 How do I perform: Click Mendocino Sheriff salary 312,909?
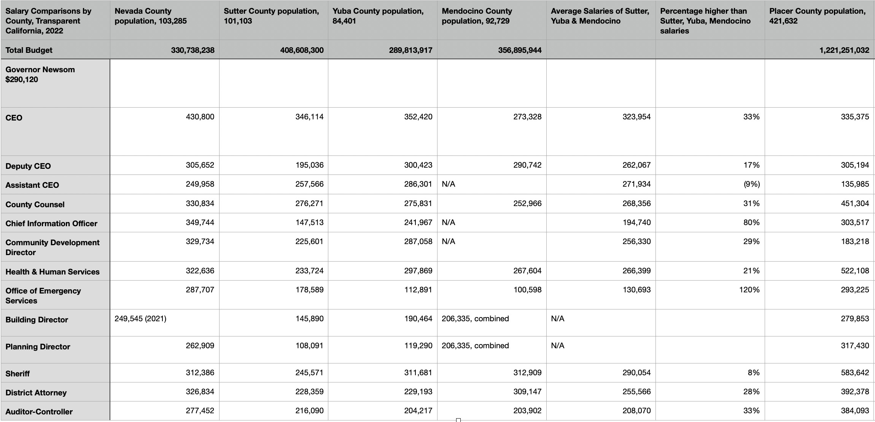click(x=527, y=373)
